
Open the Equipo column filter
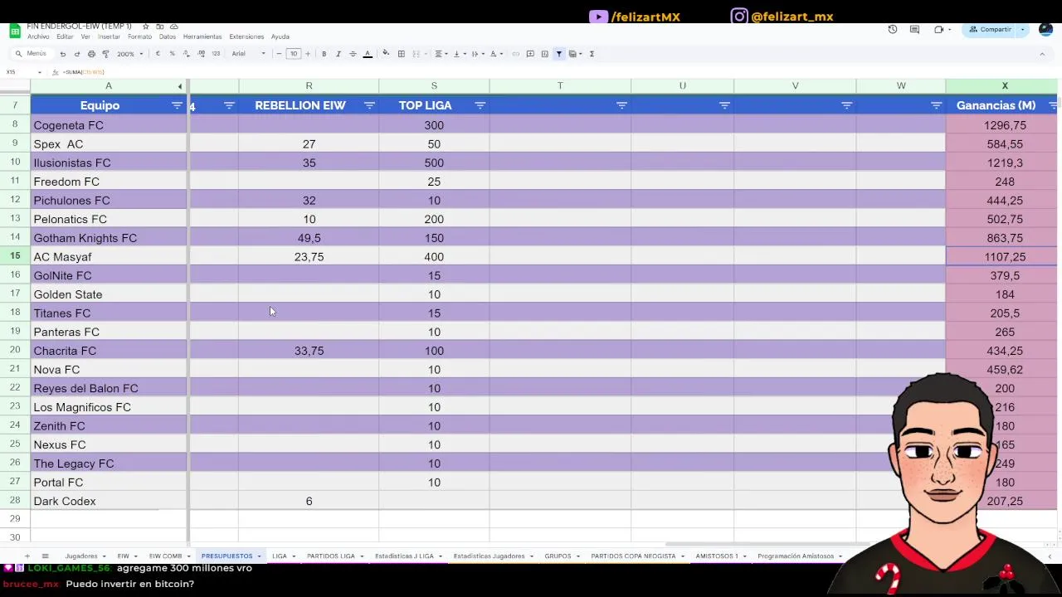tap(177, 105)
